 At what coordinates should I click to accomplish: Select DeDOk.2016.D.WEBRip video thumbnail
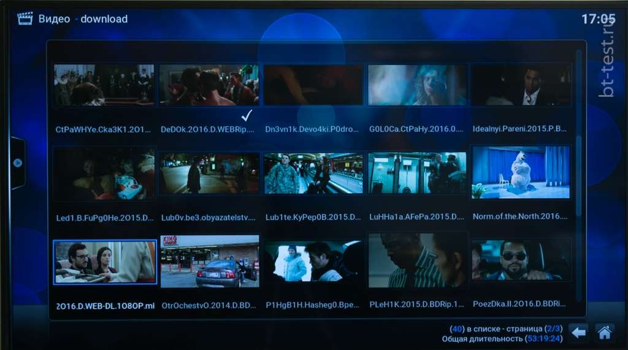point(209,85)
